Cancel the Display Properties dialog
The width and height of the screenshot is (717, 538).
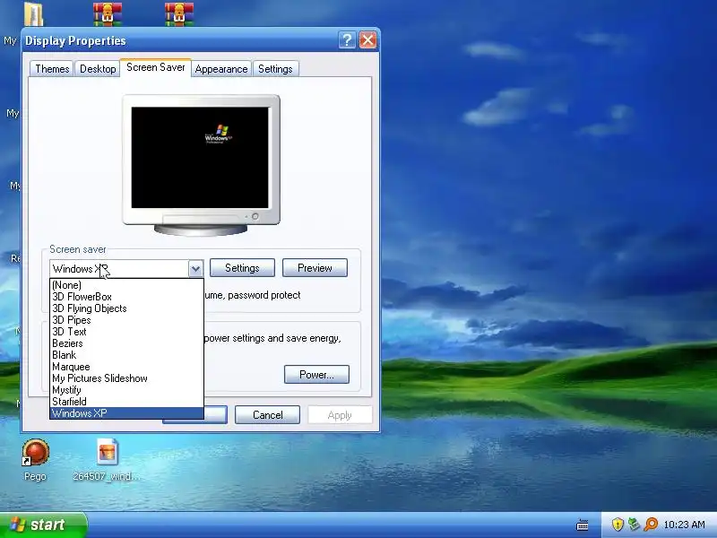(267, 415)
